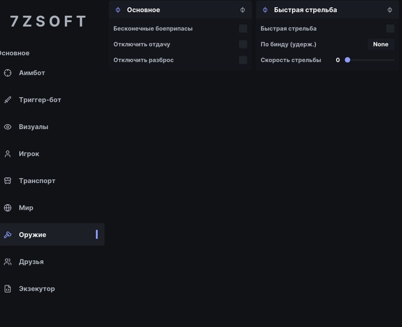Screen dimensions: 402x327
Task: Select the Игрок person icon
Action: [8, 154]
